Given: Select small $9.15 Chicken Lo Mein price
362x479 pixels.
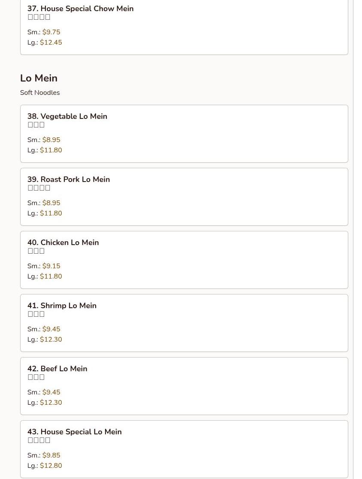Looking at the screenshot, I should coord(51,266).
